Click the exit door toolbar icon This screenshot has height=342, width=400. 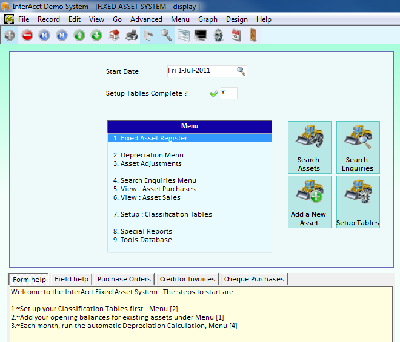coord(253,35)
